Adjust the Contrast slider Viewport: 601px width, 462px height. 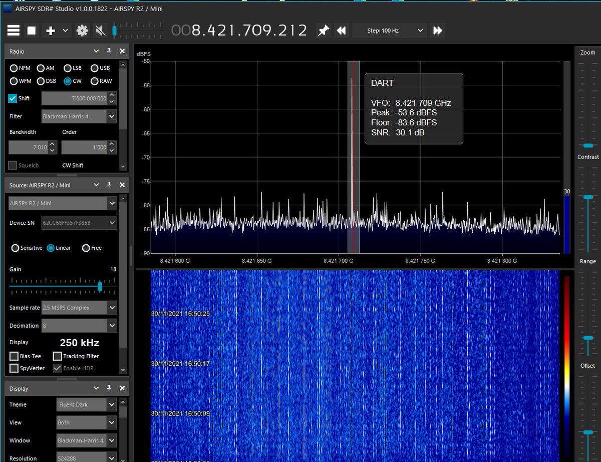pos(588,197)
